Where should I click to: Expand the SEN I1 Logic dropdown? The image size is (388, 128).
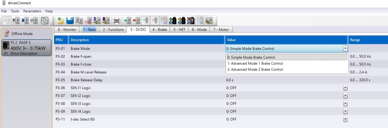point(345,88)
